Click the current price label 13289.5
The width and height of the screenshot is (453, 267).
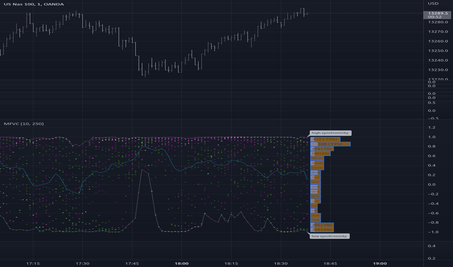(x=437, y=13)
